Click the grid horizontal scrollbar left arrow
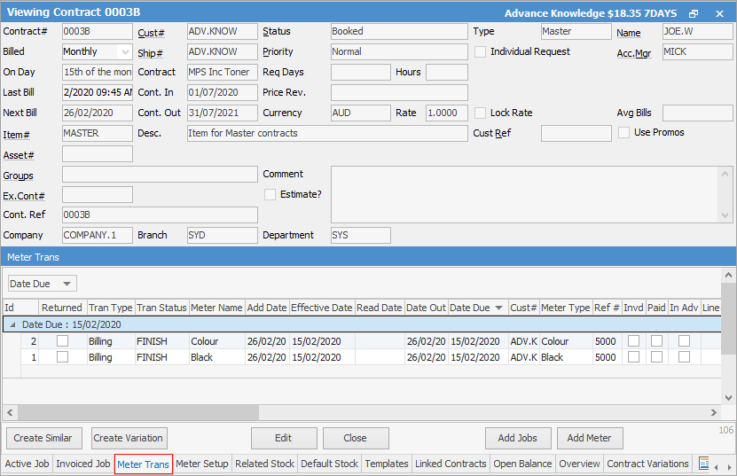 click(9, 412)
